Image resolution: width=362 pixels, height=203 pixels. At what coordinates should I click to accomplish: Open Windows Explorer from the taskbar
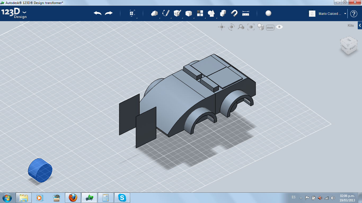24,198
